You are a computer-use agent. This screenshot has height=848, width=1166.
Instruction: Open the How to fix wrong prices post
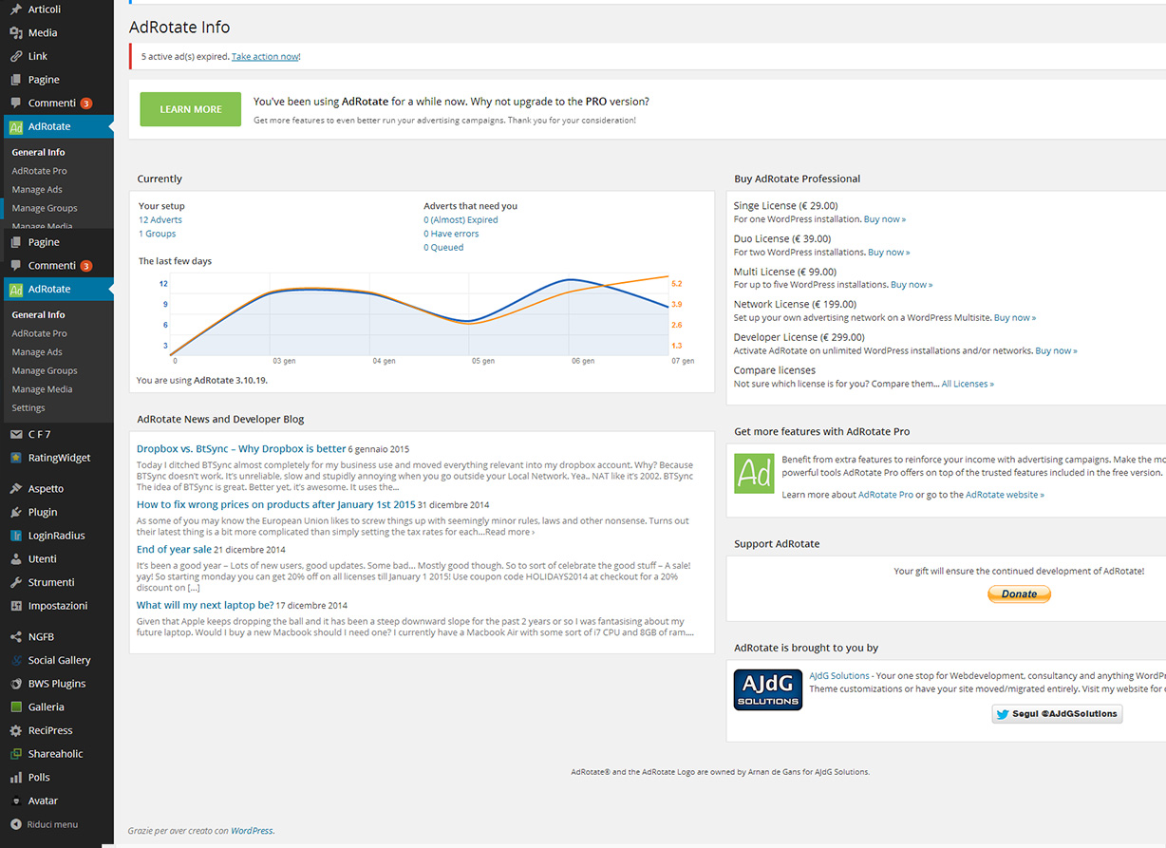point(276,505)
